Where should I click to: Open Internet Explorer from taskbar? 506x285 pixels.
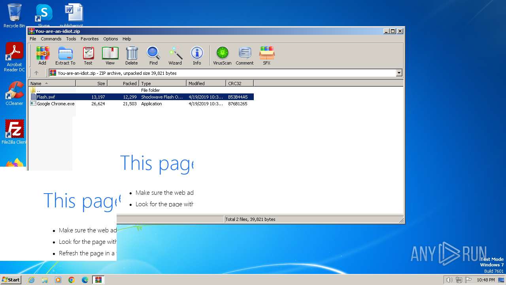click(x=31, y=280)
